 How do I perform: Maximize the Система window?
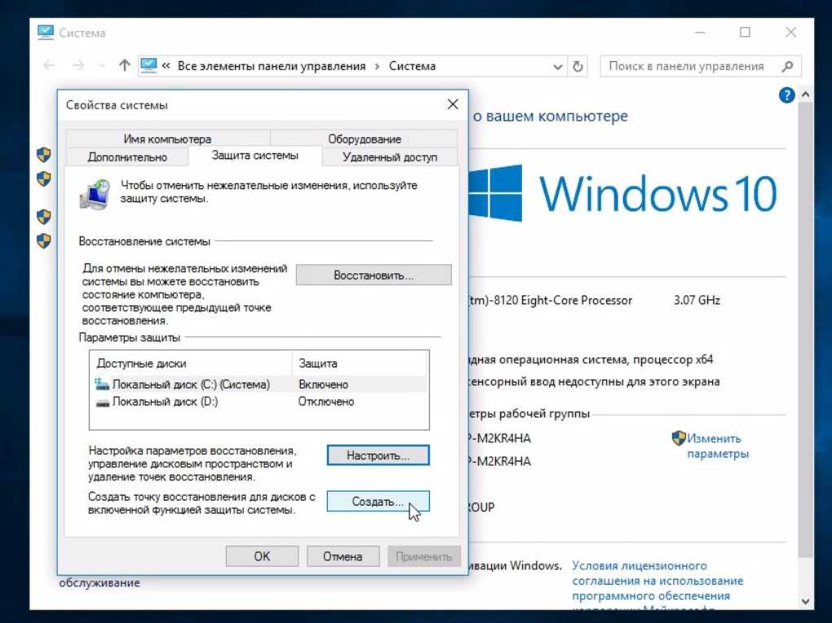click(745, 33)
